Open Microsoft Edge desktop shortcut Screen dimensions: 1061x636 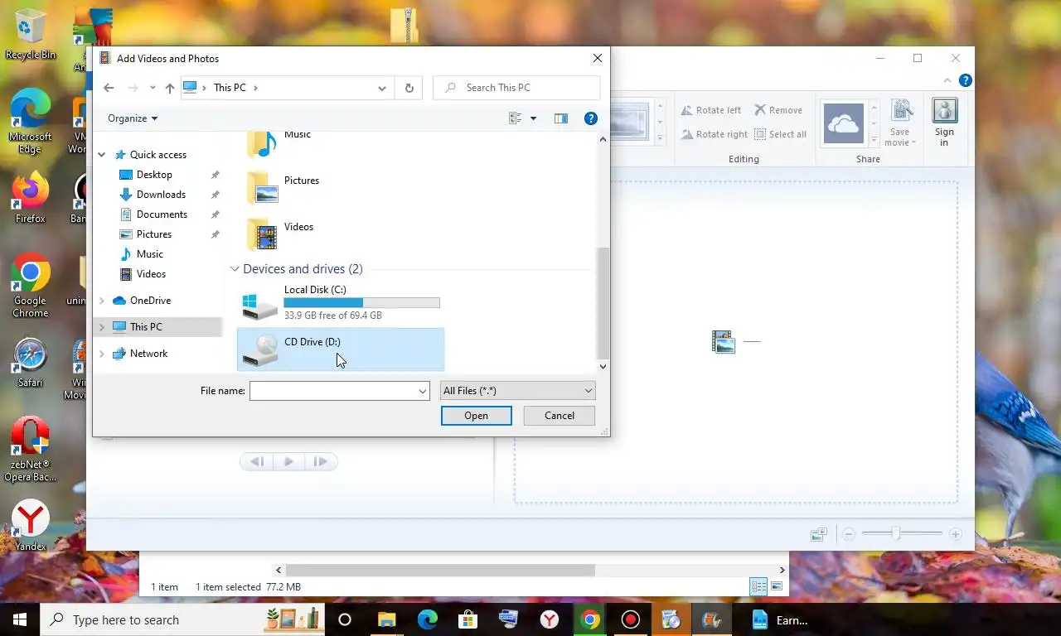pyautogui.click(x=30, y=122)
